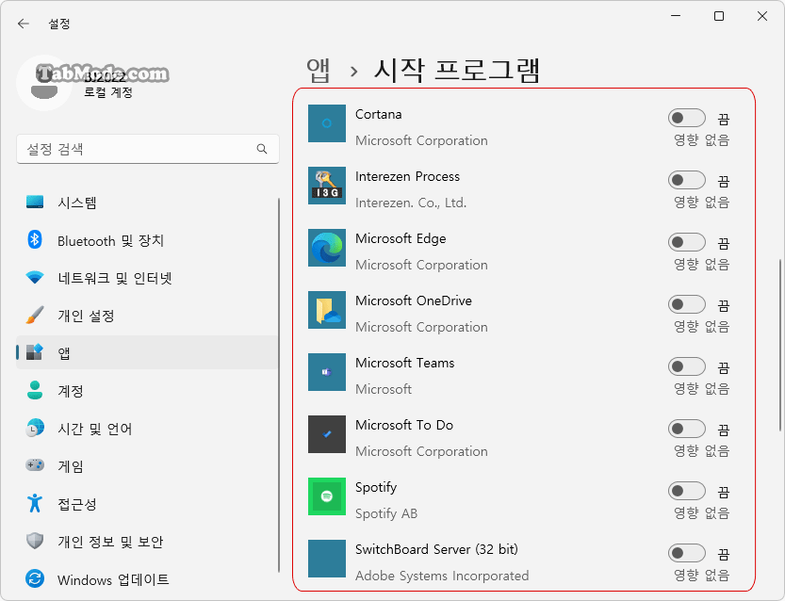Toggle Interezen Process startup switch
The width and height of the screenshot is (785, 601).
(686, 180)
